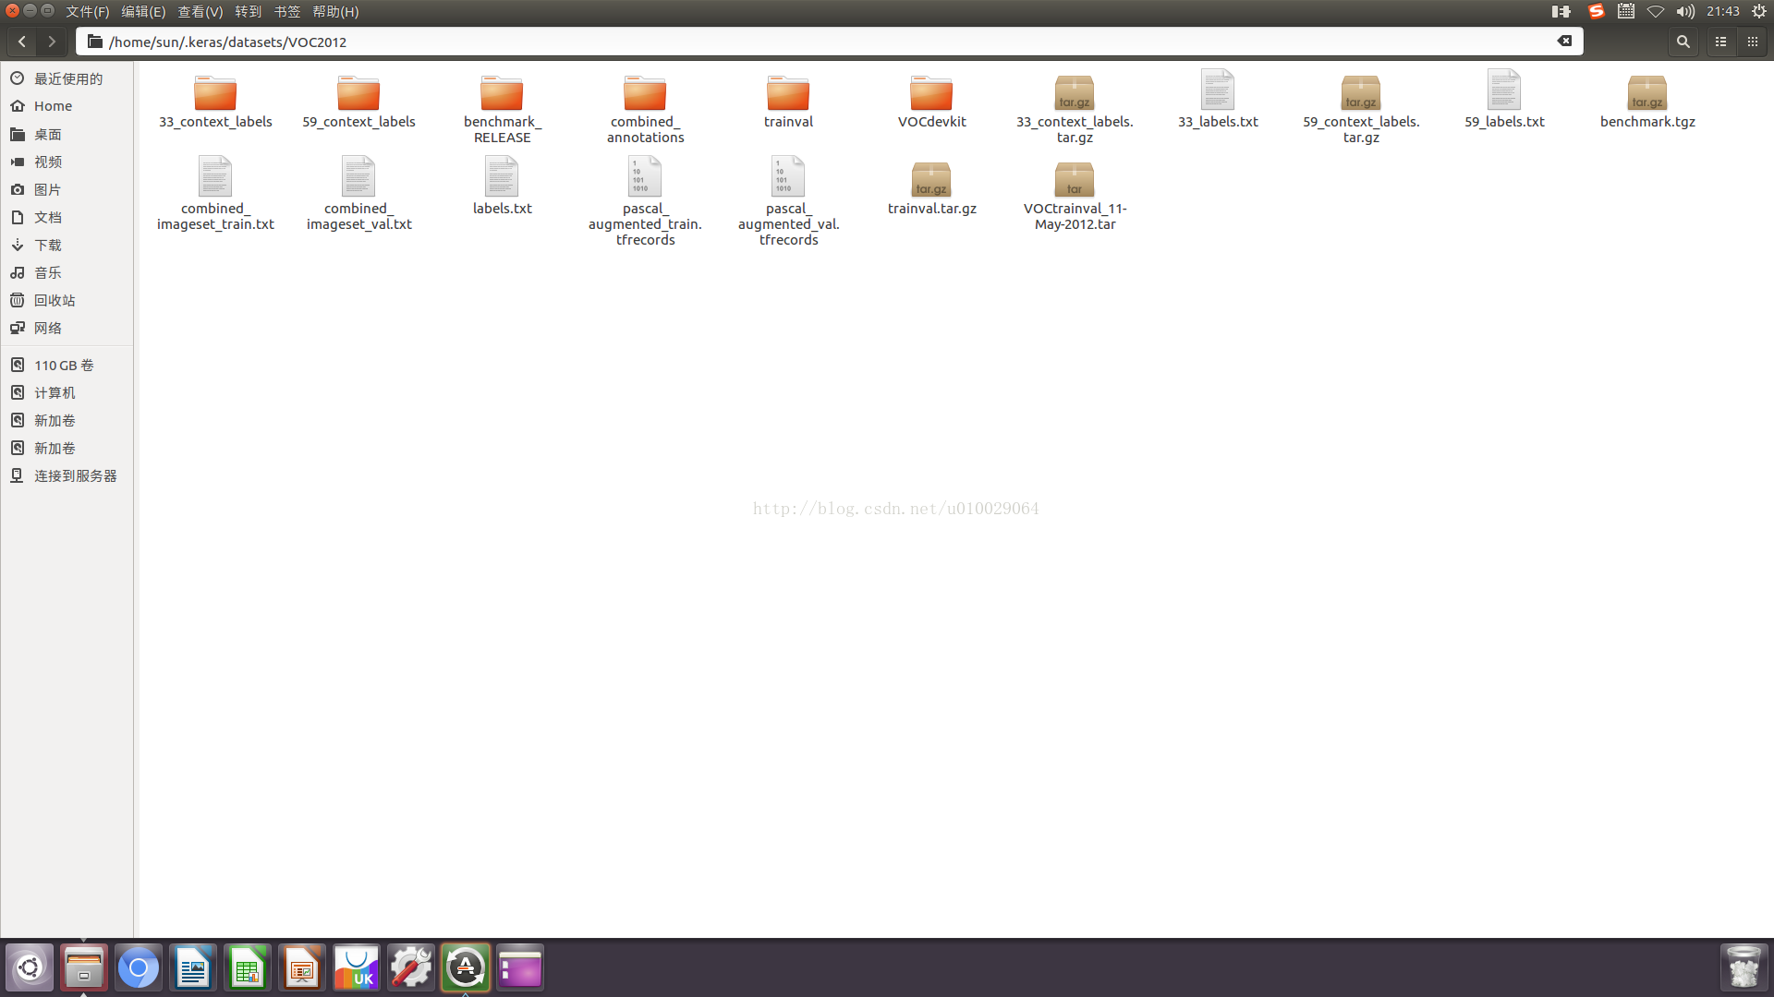Image resolution: width=1774 pixels, height=997 pixels.
Task: Open the Wi-Fi network indicator
Action: (x=1656, y=11)
